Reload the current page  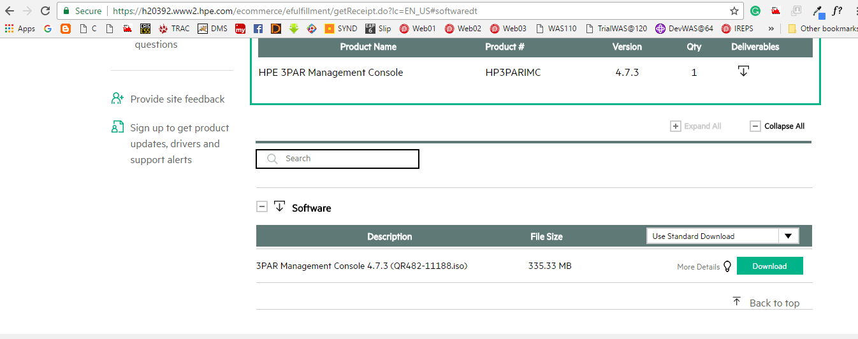(45, 11)
